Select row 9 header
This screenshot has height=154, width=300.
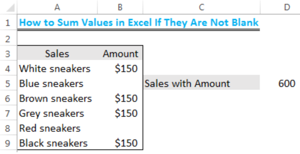[x=8, y=143]
